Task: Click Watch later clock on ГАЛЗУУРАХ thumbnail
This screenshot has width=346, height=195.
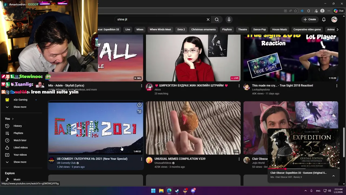Action: pyautogui.click(x=139, y=105)
